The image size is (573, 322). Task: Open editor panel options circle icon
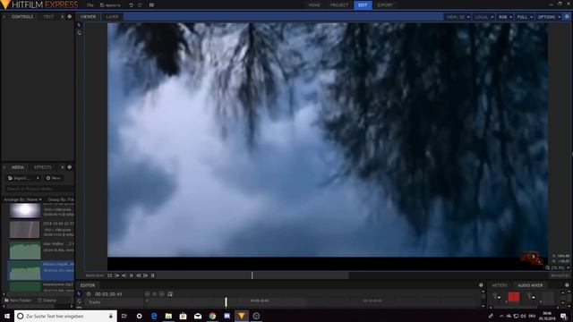pyautogui.click(x=481, y=285)
